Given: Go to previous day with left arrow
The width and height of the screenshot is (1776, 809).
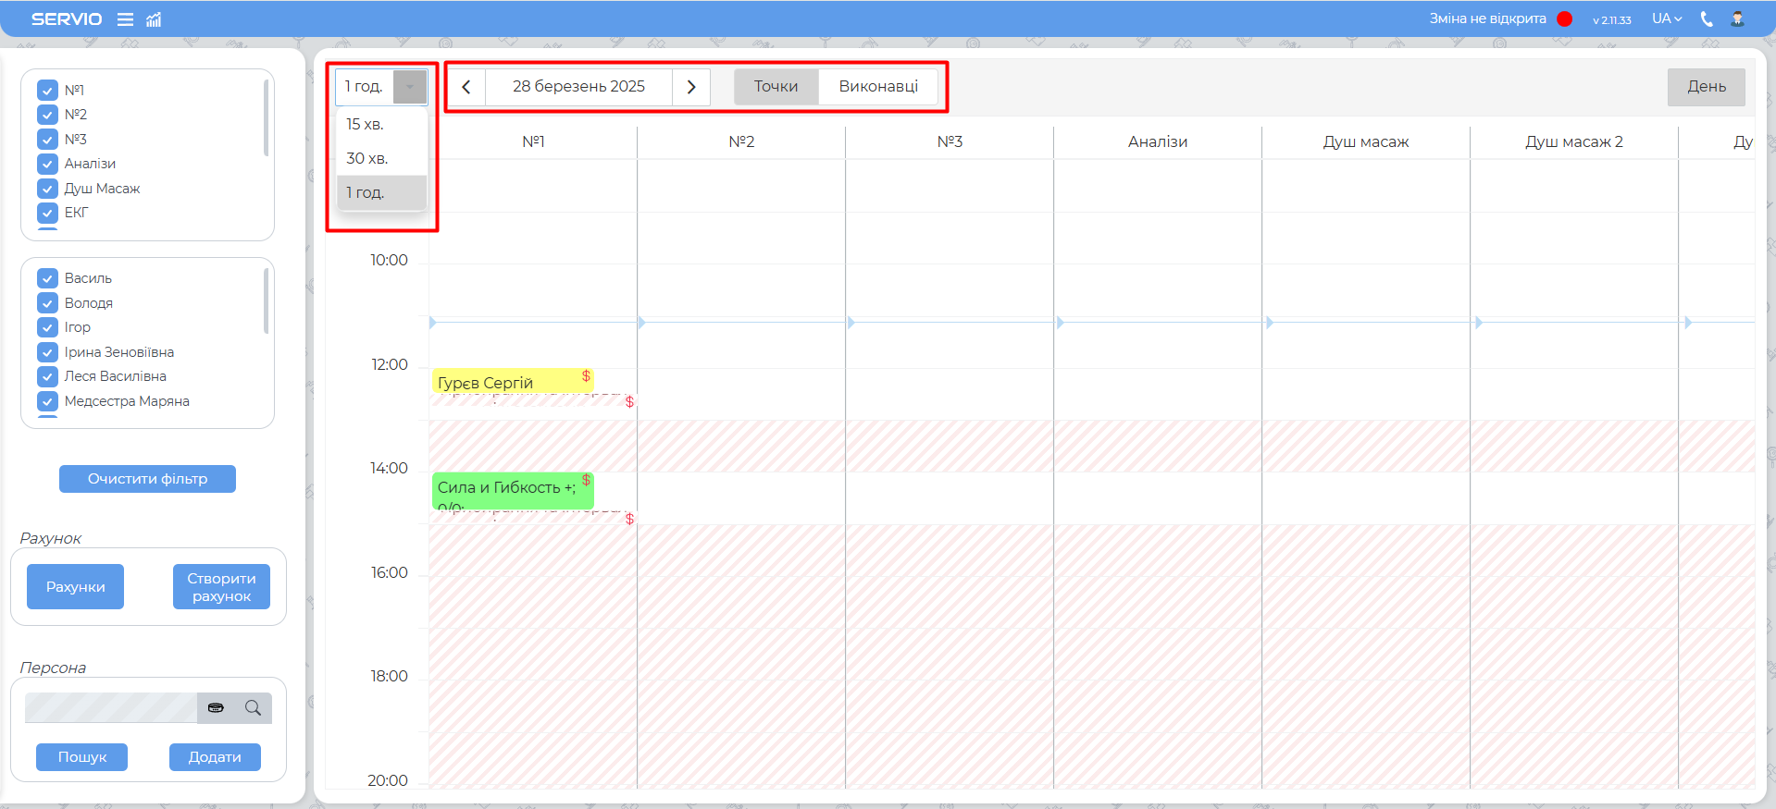Looking at the screenshot, I should (466, 87).
